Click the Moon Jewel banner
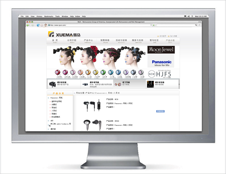Screen dimensions: 226x174 (x=161, y=49)
